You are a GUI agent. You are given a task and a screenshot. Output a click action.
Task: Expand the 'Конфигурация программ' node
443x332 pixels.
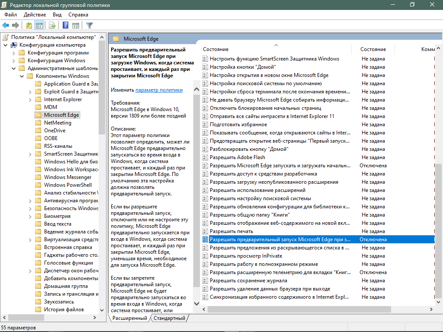tap(13, 53)
